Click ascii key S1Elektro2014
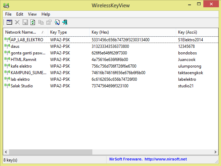 191,40
